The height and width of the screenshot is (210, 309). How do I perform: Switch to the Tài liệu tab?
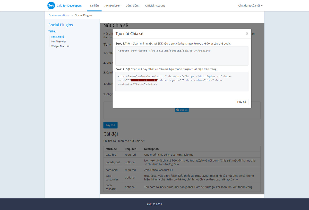point(94,6)
